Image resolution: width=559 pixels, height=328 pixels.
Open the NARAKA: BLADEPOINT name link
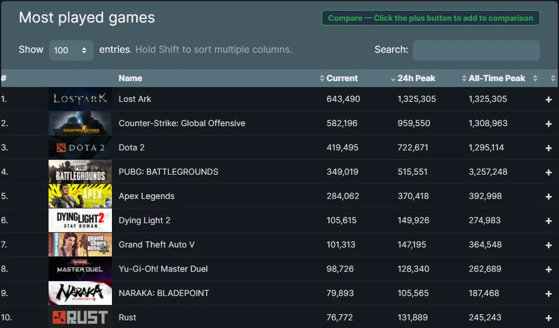pos(163,292)
